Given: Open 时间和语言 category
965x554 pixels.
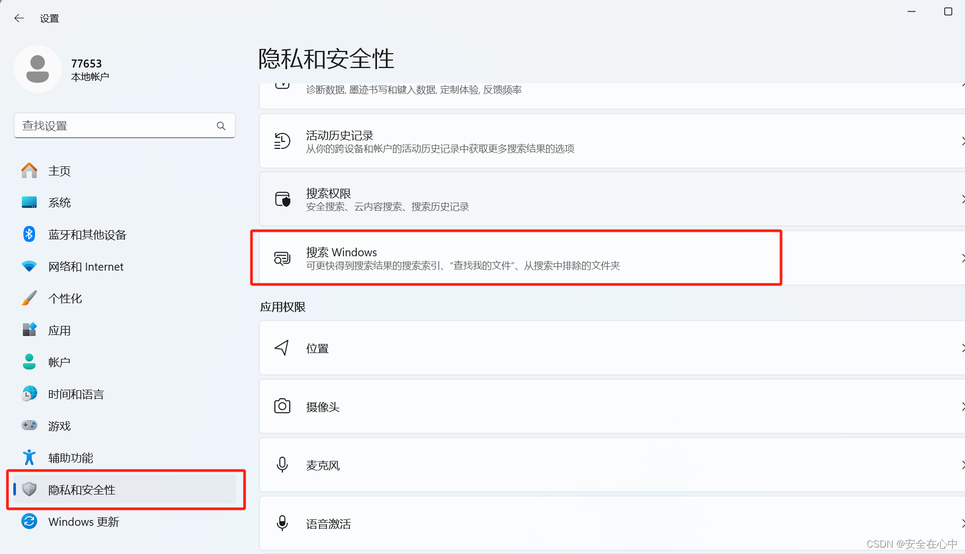Looking at the screenshot, I should [125, 394].
